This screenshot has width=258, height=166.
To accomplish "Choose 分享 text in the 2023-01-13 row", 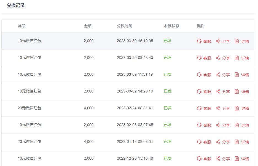I will point(226,142).
